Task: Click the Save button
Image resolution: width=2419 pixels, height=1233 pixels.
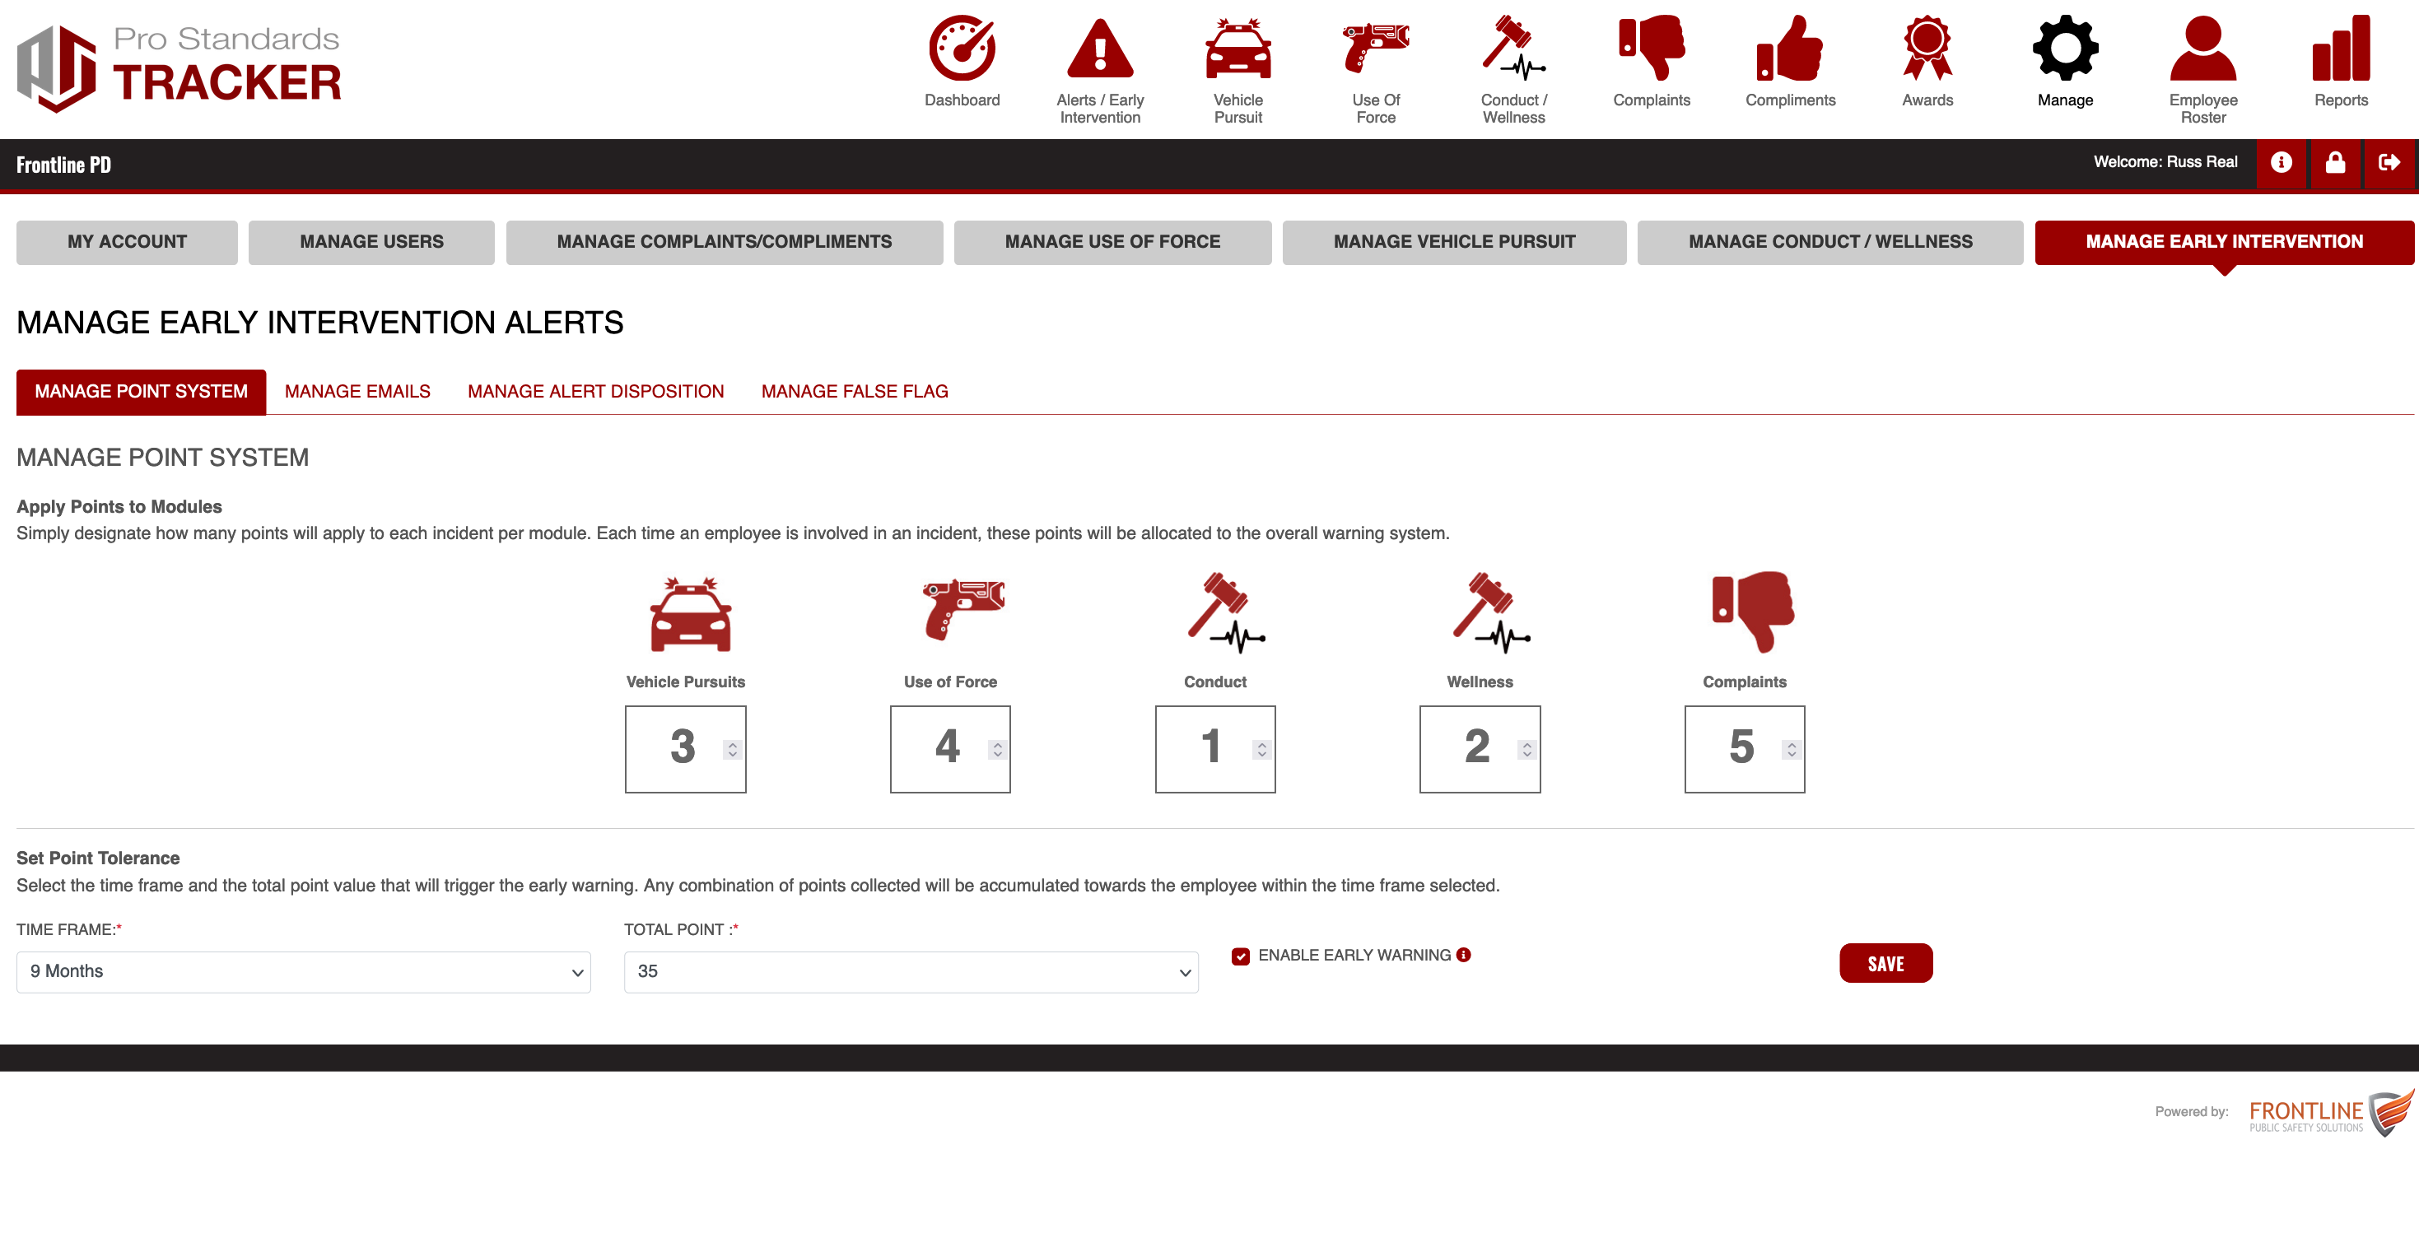Action: [x=1885, y=964]
